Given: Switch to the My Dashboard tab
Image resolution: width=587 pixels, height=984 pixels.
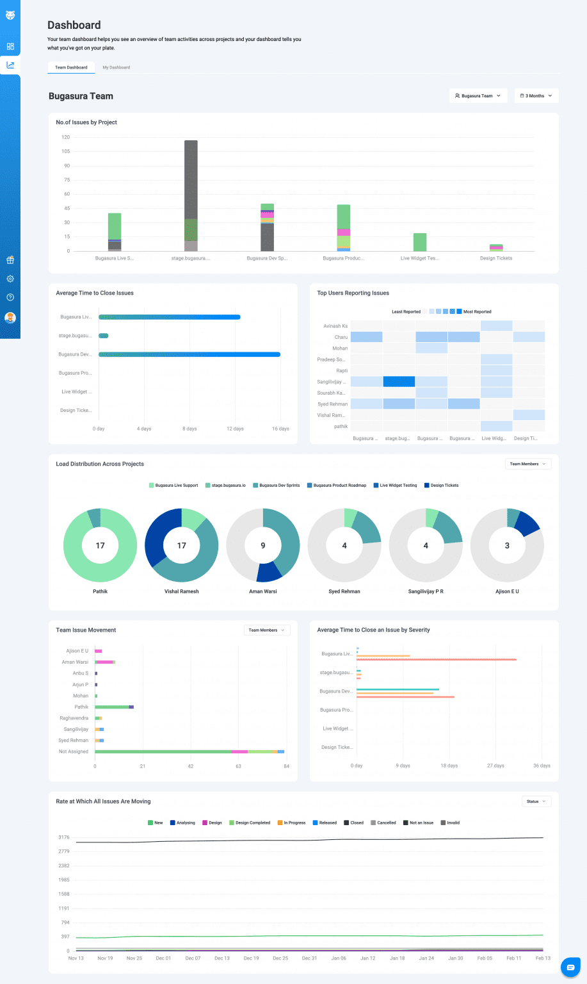Looking at the screenshot, I should [x=116, y=67].
